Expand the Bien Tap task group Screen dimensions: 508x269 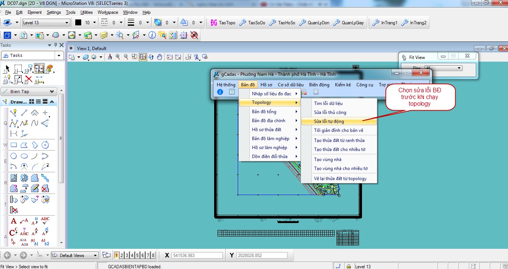[x=52, y=92]
